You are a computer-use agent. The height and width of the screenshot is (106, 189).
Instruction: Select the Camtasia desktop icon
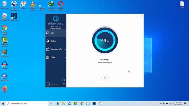(x=5, y=42)
